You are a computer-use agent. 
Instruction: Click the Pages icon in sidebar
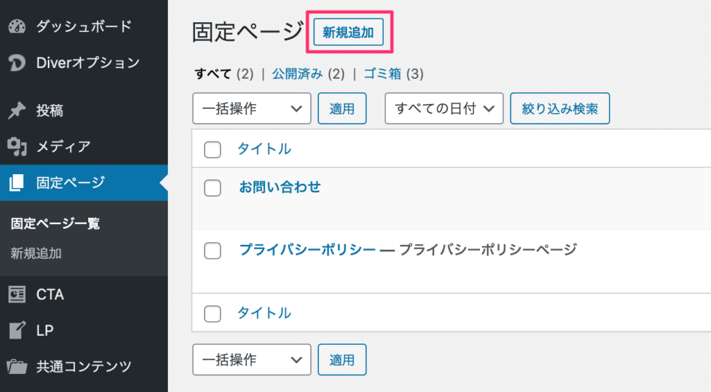pos(17,183)
